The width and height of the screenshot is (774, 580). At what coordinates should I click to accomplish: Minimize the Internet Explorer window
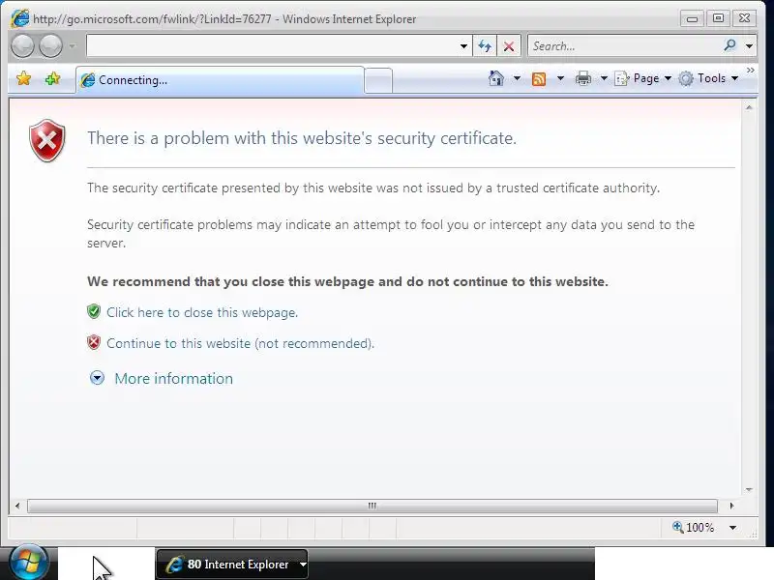click(x=692, y=18)
